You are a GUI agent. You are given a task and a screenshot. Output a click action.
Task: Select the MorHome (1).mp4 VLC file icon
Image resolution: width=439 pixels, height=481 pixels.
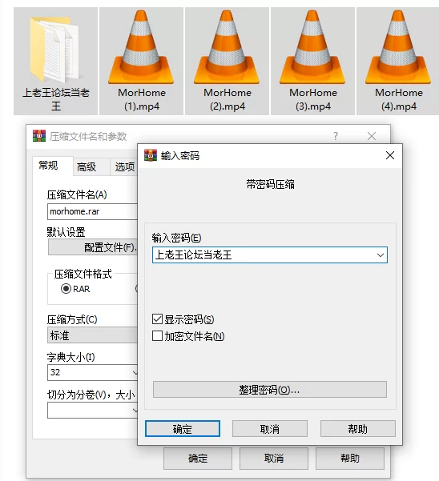point(141,47)
